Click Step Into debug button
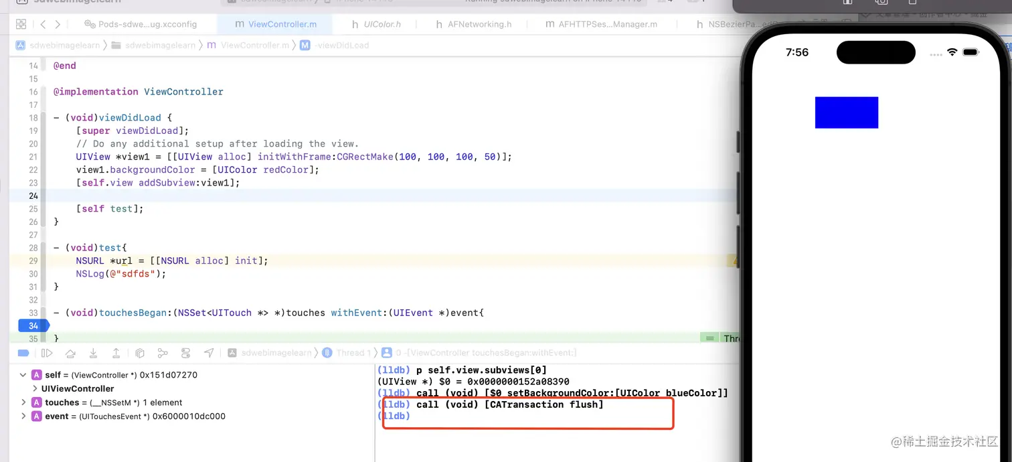The height and width of the screenshot is (462, 1012). coord(93,353)
